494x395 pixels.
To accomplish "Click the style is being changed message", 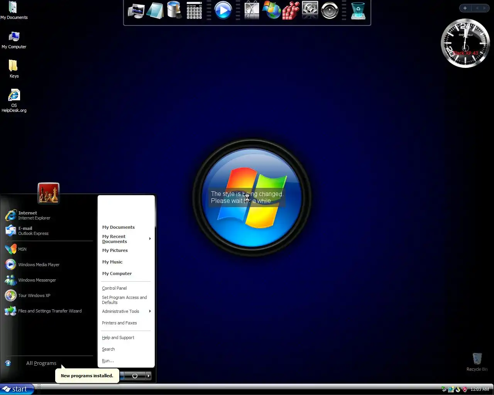I will (247, 197).
